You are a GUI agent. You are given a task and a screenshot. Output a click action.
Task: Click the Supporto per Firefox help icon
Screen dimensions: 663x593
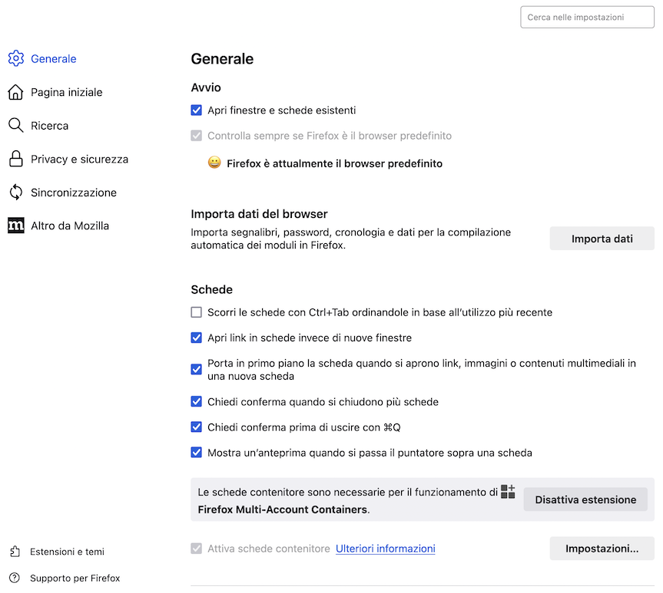click(15, 578)
